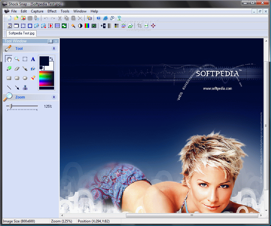The height and width of the screenshot is (226, 271).
Task: Open the Help menu
Action: click(94, 11)
